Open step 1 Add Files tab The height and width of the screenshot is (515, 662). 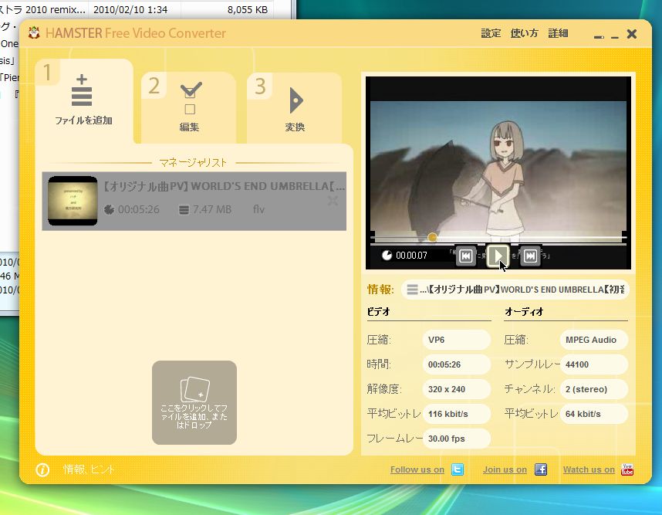coord(84,101)
